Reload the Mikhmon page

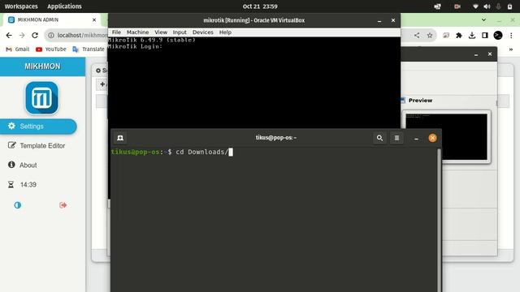tap(35, 35)
